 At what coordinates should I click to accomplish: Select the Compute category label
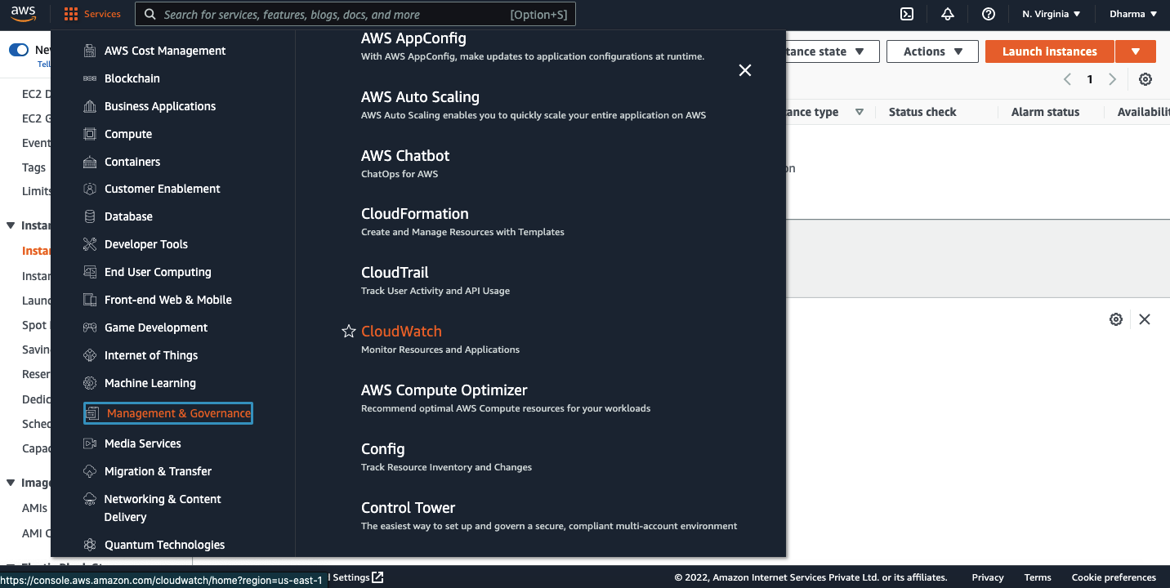point(128,134)
